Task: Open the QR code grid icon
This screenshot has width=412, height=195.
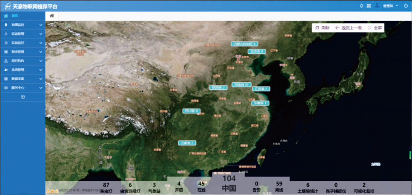Action: (x=369, y=6)
